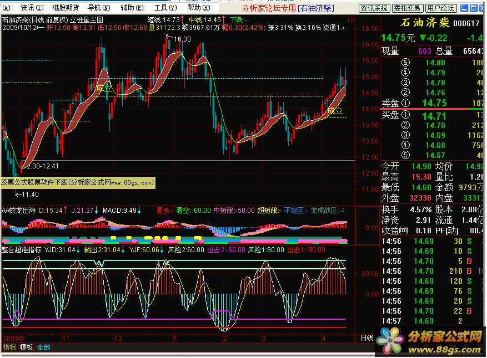Open the 资讯(I) menu

click(x=32, y=8)
